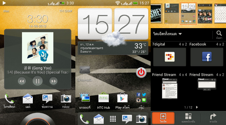Image resolution: width=226 pixels, height=125 pixels.
Task: Tap the play icon in the status bar
Action: [4, 3]
